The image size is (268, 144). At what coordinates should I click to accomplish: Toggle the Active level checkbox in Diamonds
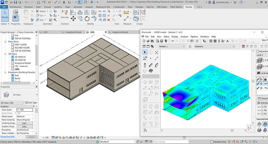[x=257, y=51]
